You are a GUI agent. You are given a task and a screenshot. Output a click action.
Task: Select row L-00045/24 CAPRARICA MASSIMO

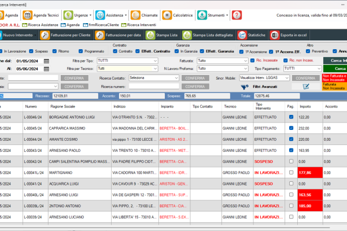[173, 128]
